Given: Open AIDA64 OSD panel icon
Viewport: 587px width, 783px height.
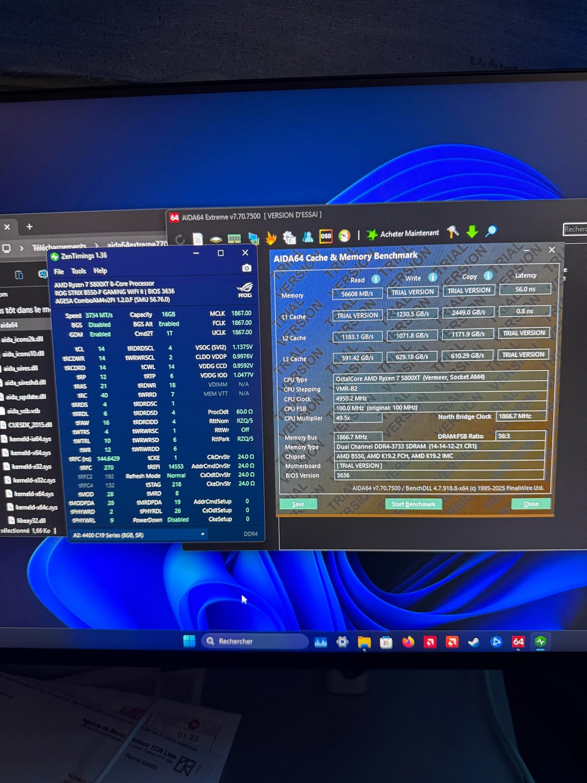Looking at the screenshot, I should coord(326,236).
